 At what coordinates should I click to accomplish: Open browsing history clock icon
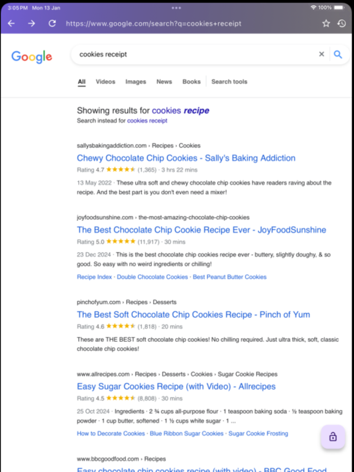click(x=341, y=24)
